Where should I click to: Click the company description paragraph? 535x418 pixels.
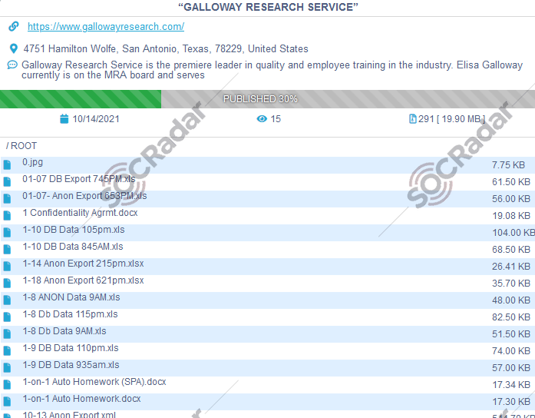(272, 70)
